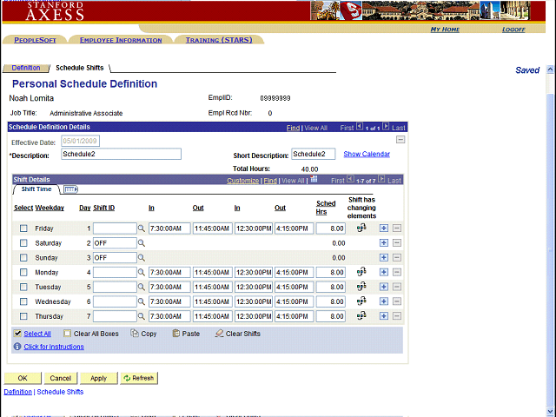Image resolution: width=556 pixels, height=417 pixels.
Task: Open changing elements icon for Tuesday
Action: tap(361, 287)
